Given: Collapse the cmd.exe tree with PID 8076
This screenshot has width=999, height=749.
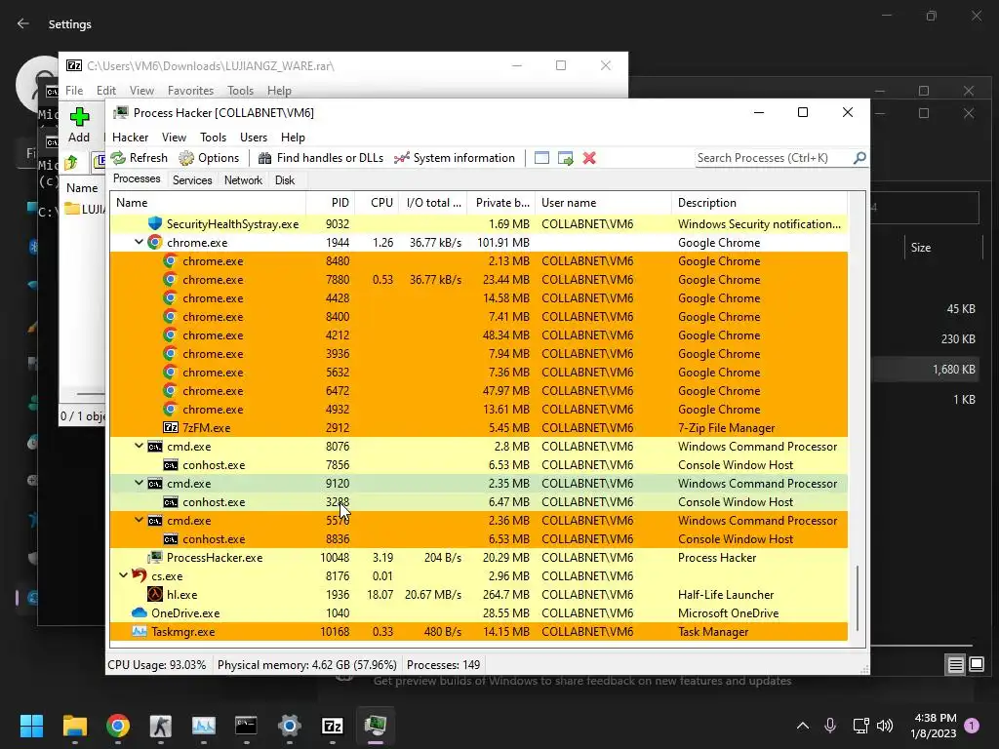Looking at the screenshot, I should click(x=139, y=446).
